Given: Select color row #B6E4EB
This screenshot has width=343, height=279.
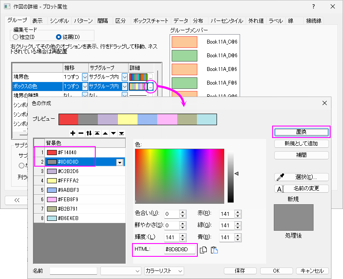Looking at the screenshot, I should (x=85, y=218).
